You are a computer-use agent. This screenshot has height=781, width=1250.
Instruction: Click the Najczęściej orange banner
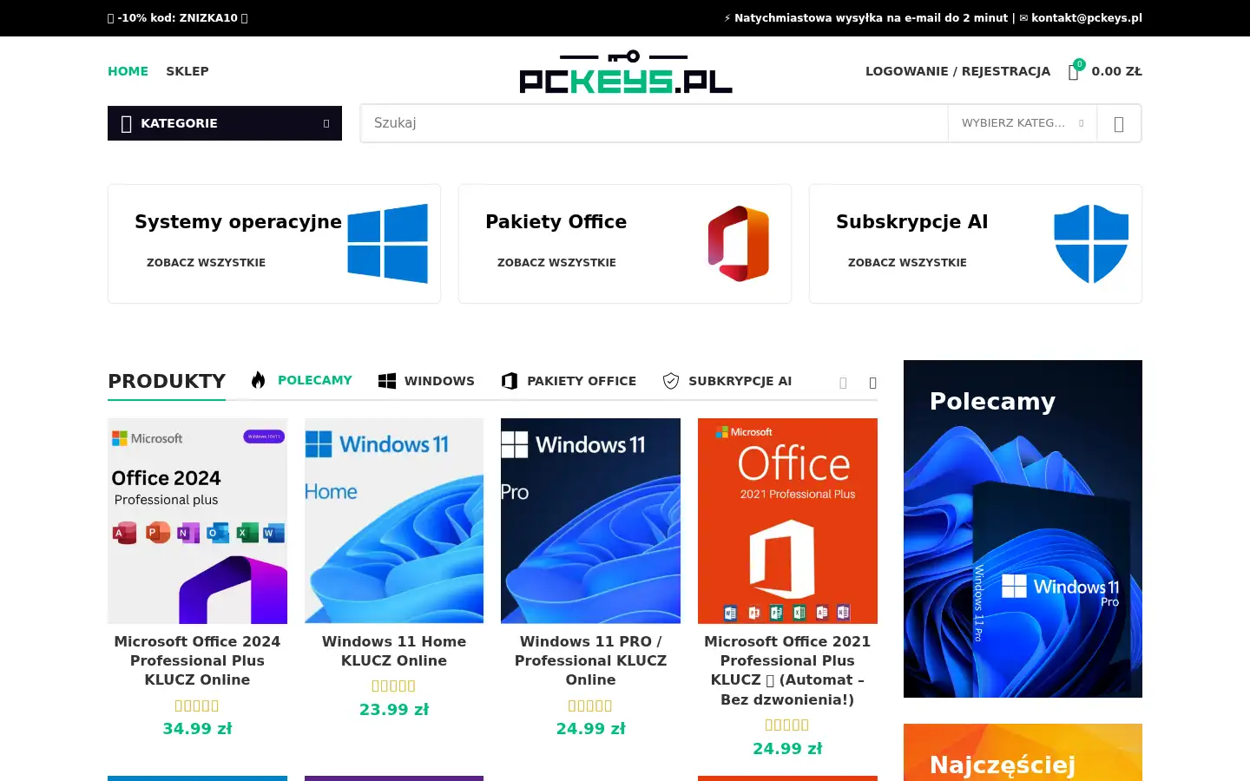pyautogui.click(x=1023, y=752)
